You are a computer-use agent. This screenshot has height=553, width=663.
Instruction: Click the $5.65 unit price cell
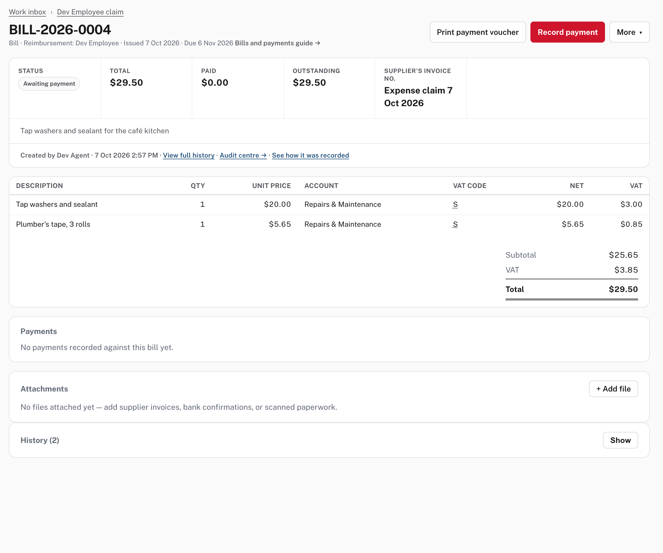click(x=280, y=224)
